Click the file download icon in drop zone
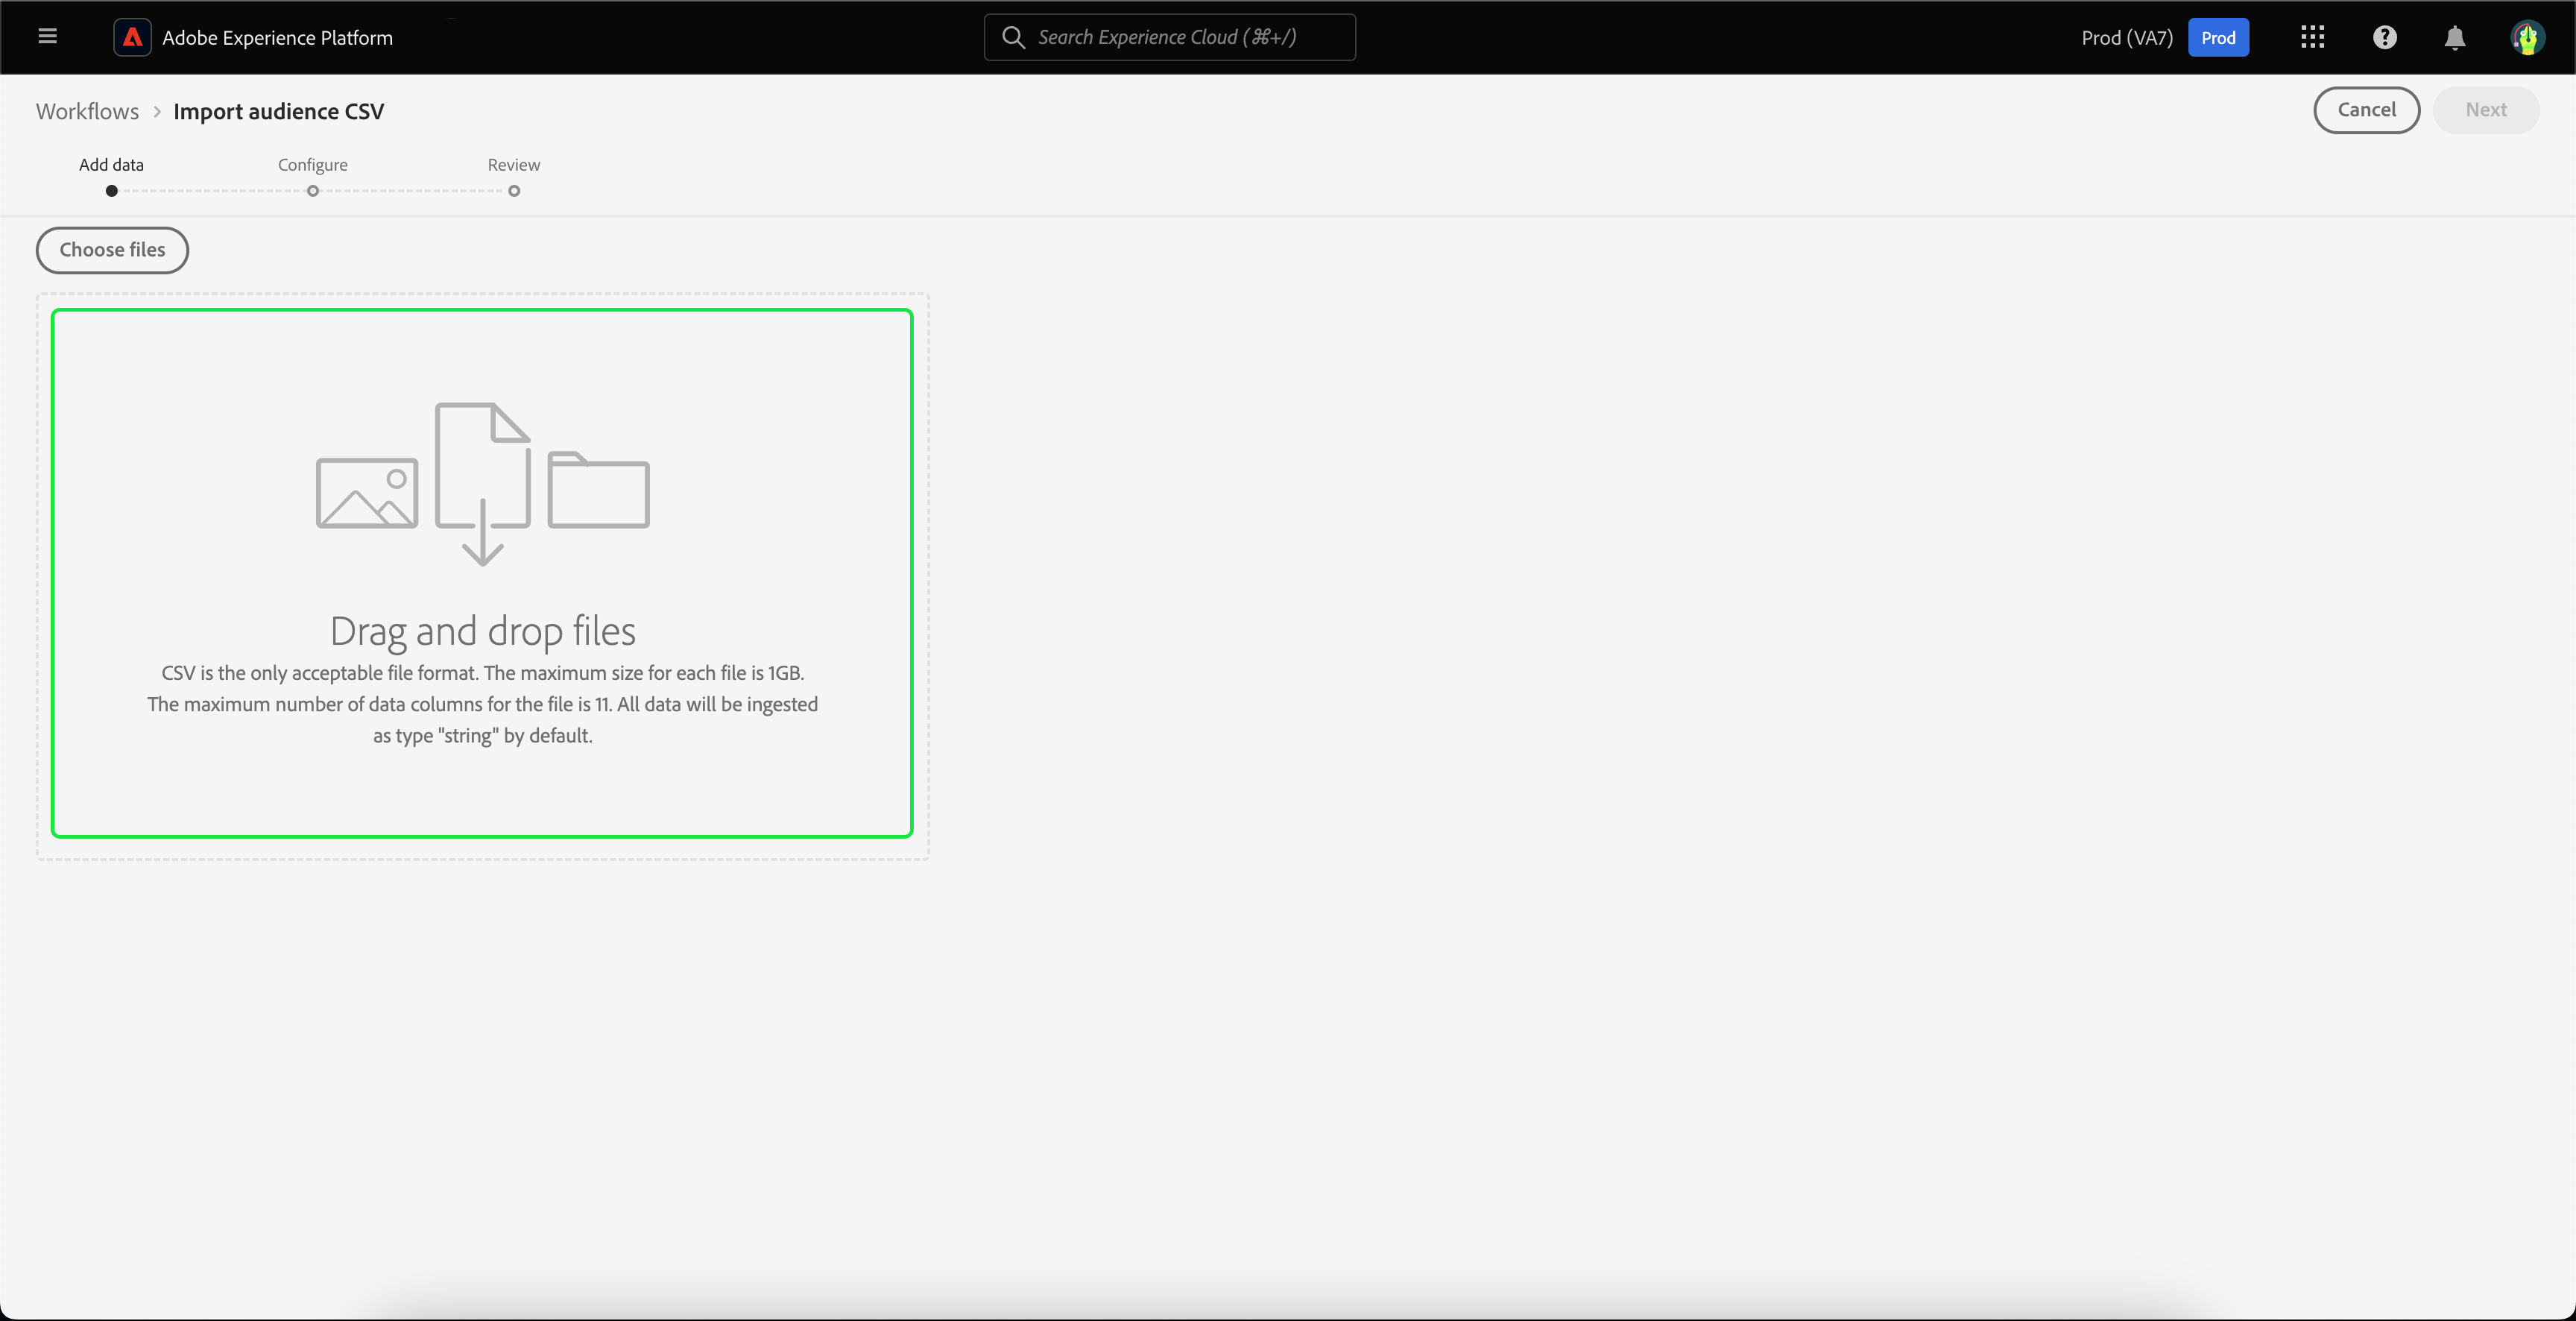 point(483,483)
